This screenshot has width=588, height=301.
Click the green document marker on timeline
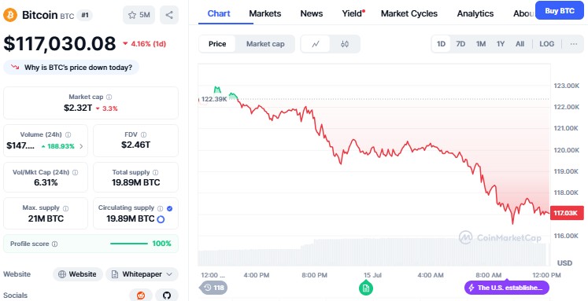pyautogui.click(x=365, y=288)
